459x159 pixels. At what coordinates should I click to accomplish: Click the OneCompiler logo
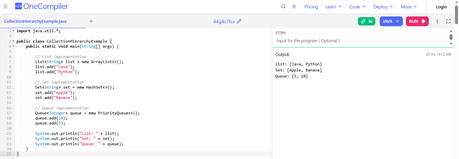42,6
